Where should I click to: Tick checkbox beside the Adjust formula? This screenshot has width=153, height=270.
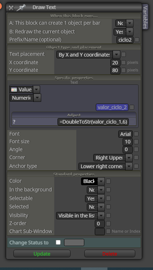coord(132,122)
